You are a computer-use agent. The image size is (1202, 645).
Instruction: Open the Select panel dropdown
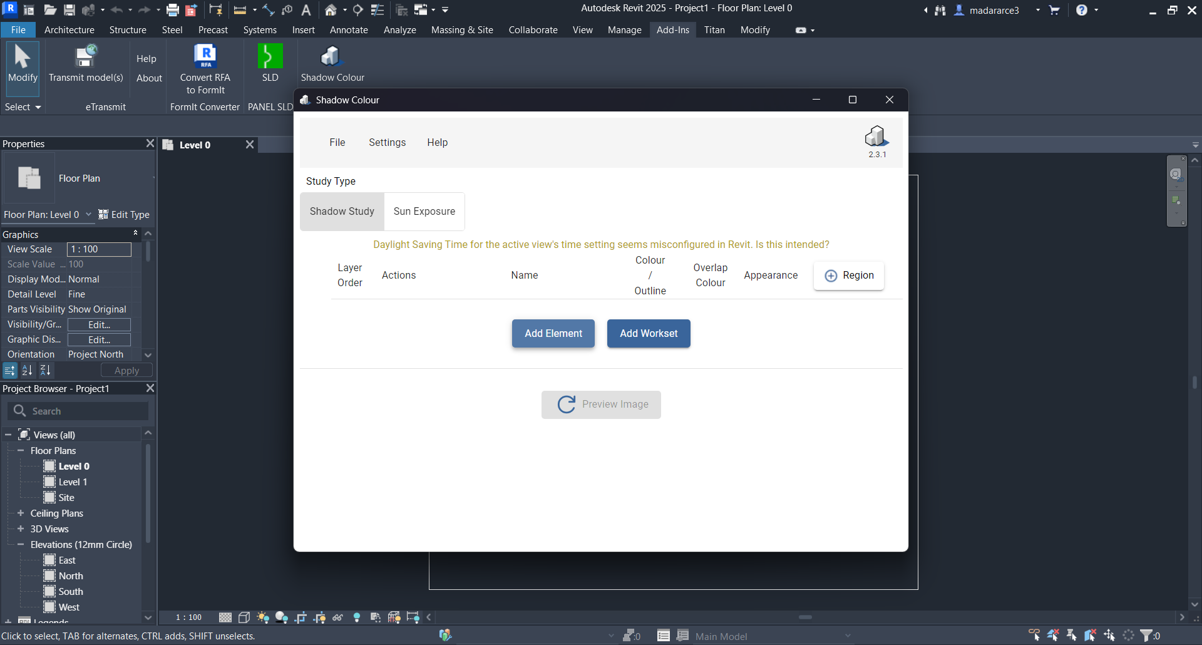23,107
